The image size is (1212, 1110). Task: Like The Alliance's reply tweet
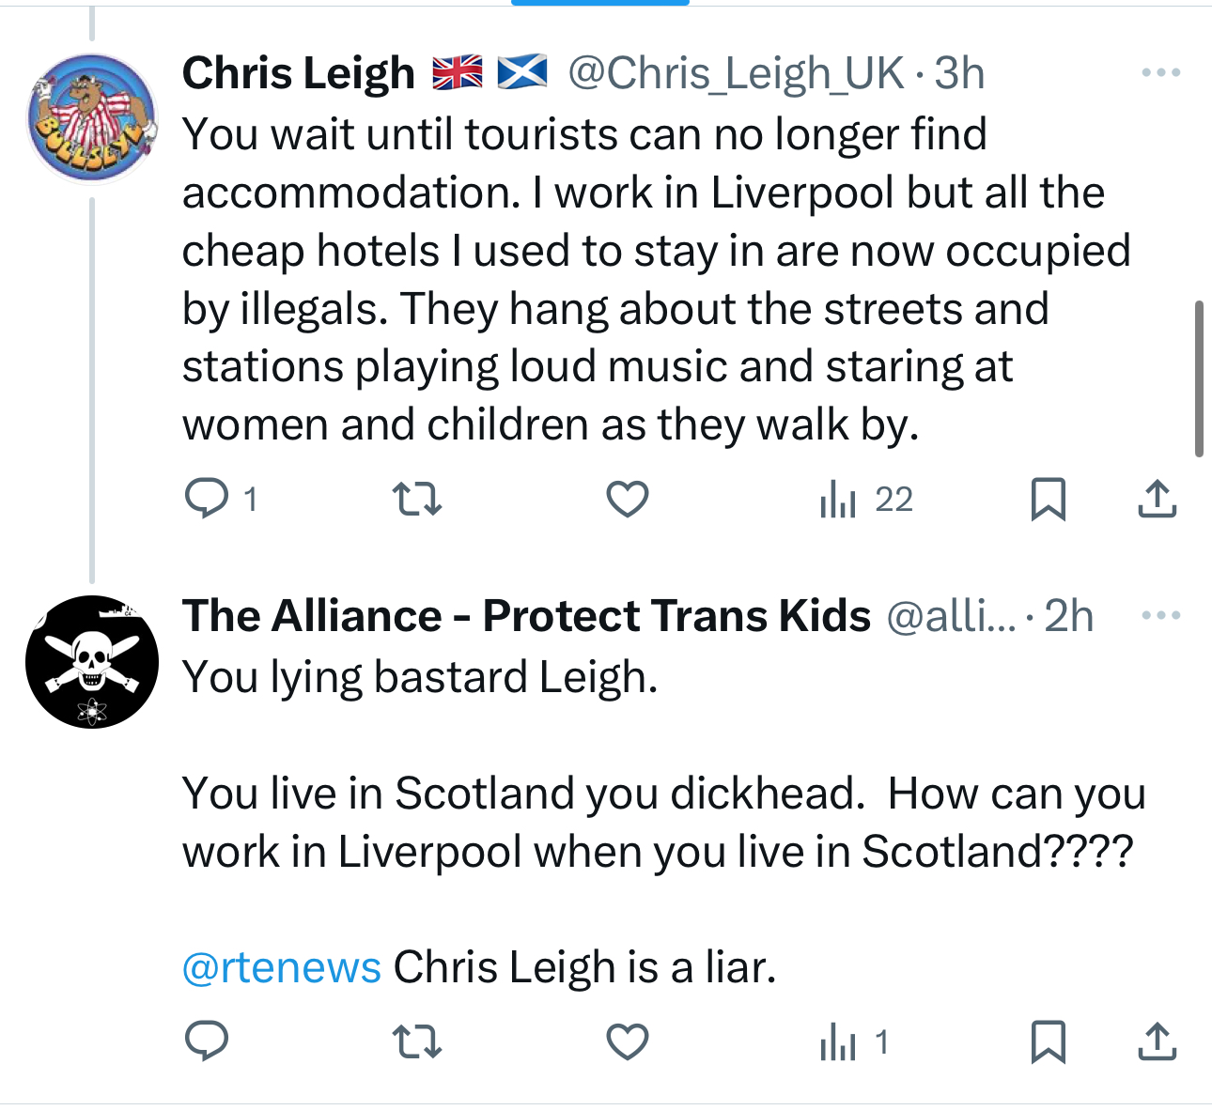(x=628, y=1041)
